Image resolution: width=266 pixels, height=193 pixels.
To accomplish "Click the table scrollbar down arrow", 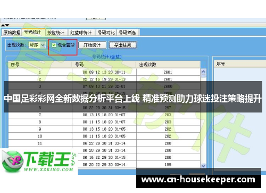I will (x=204, y=166).
